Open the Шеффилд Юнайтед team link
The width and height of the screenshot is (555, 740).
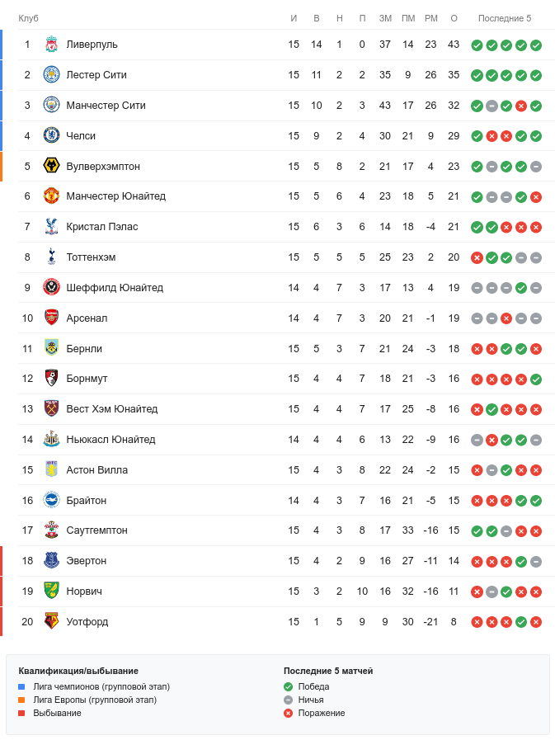115,288
